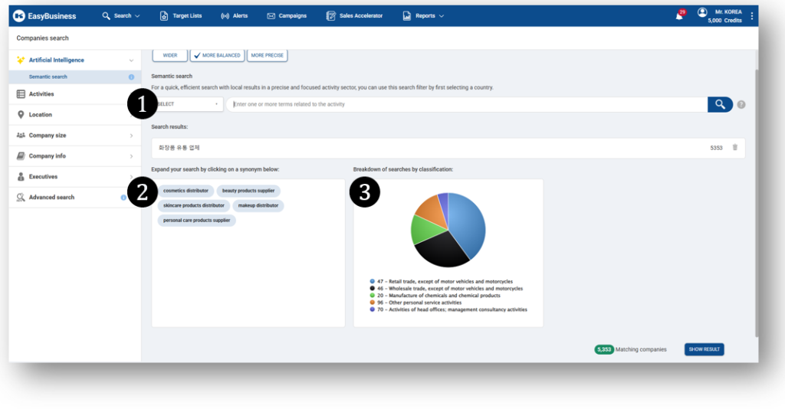
Task: Delete the search result with trash icon
Action: click(734, 147)
